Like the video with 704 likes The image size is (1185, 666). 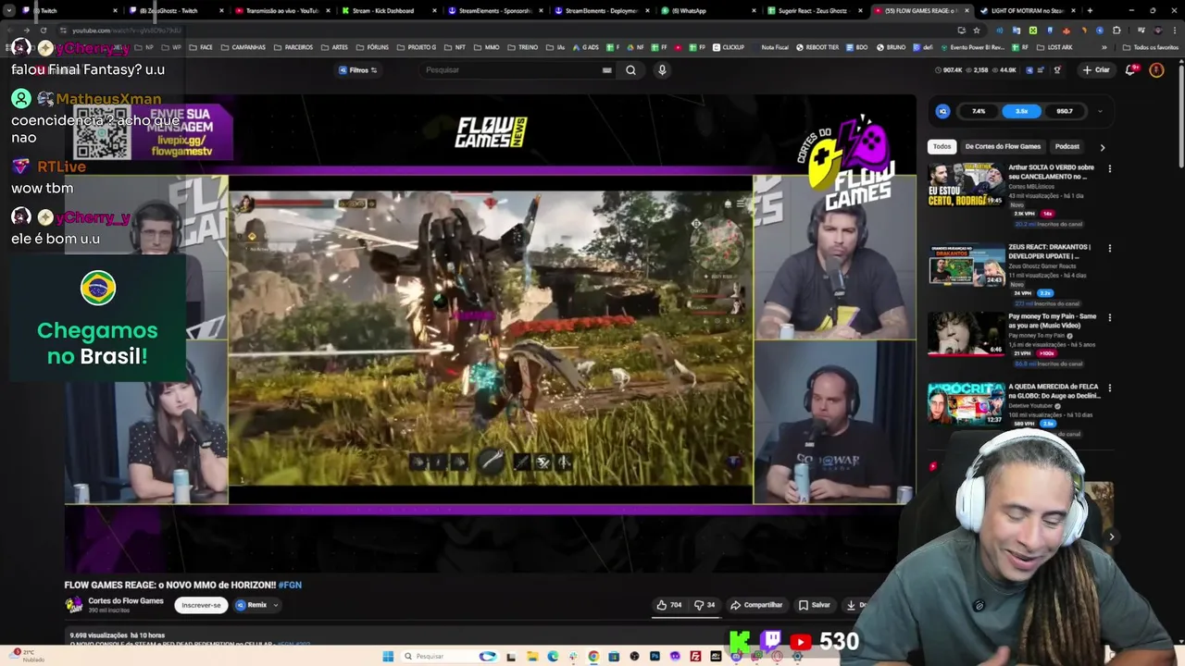(x=669, y=605)
